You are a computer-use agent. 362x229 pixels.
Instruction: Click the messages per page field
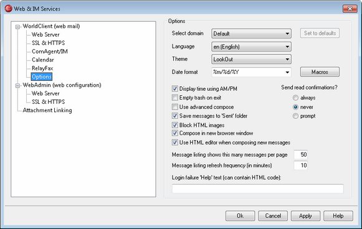click(x=300, y=154)
